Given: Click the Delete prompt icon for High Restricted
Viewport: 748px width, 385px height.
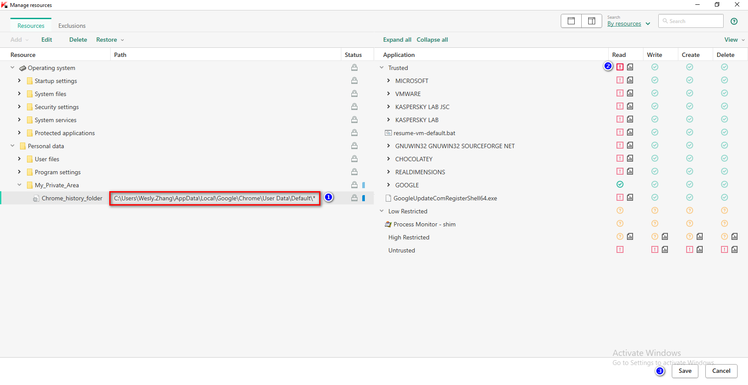Looking at the screenshot, I should pos(724,236).
